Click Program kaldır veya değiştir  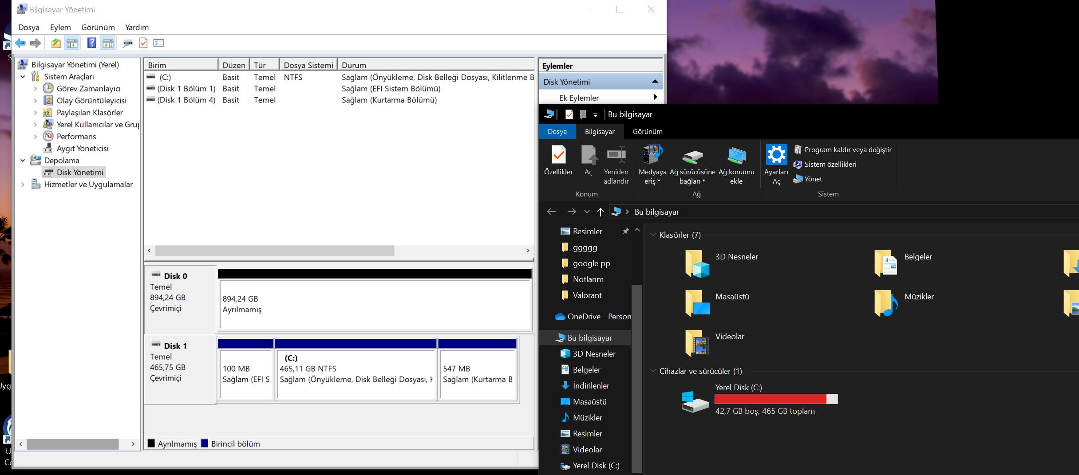847,150
